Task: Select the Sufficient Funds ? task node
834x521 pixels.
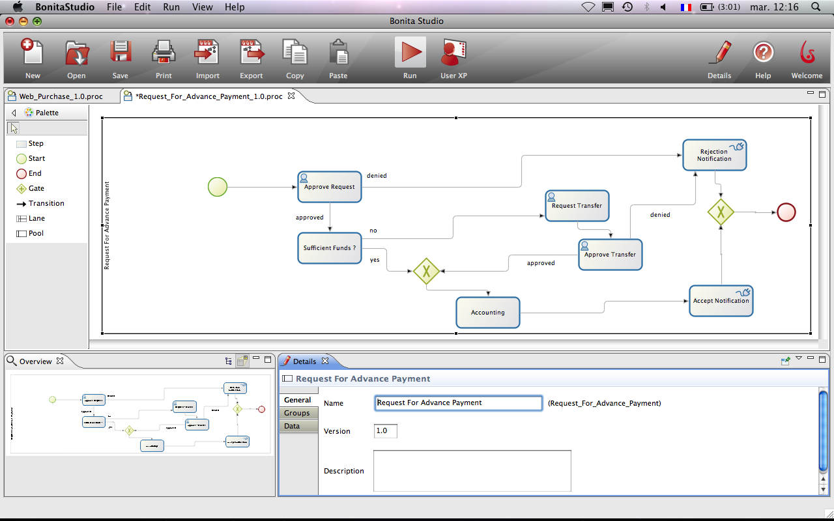Action: (x=330, y=248)
